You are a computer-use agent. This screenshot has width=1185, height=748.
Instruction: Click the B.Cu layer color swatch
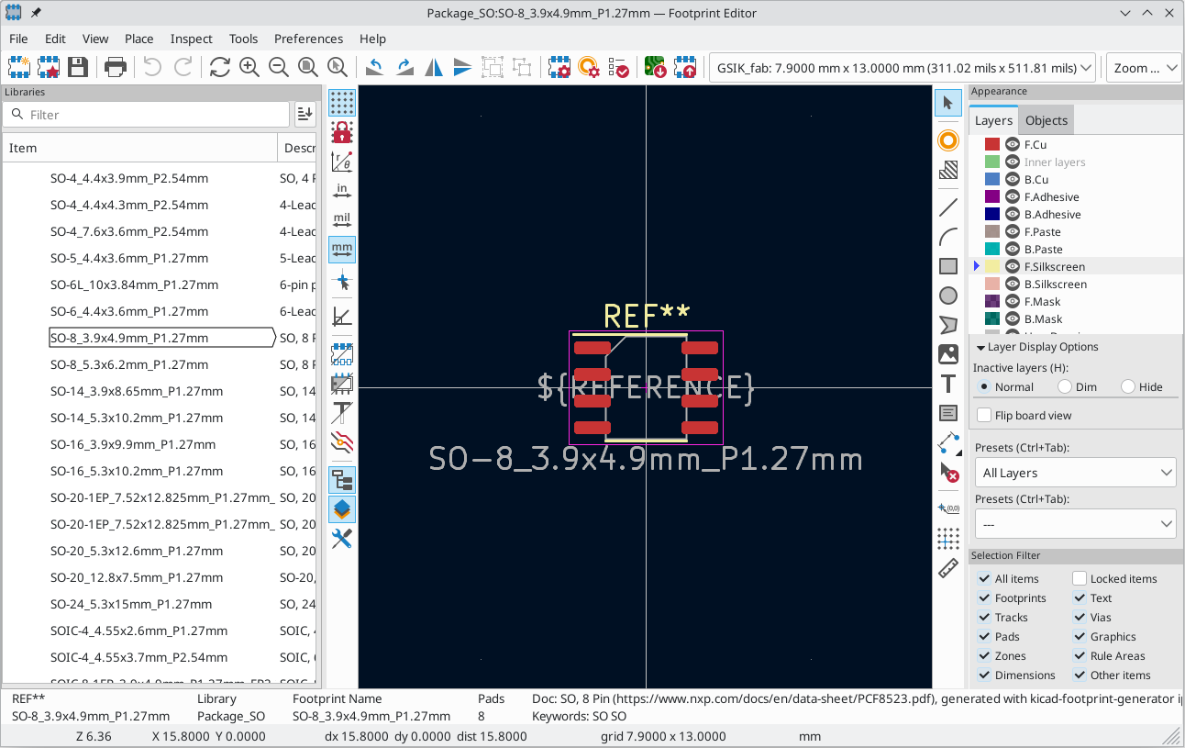click(992, 180)
